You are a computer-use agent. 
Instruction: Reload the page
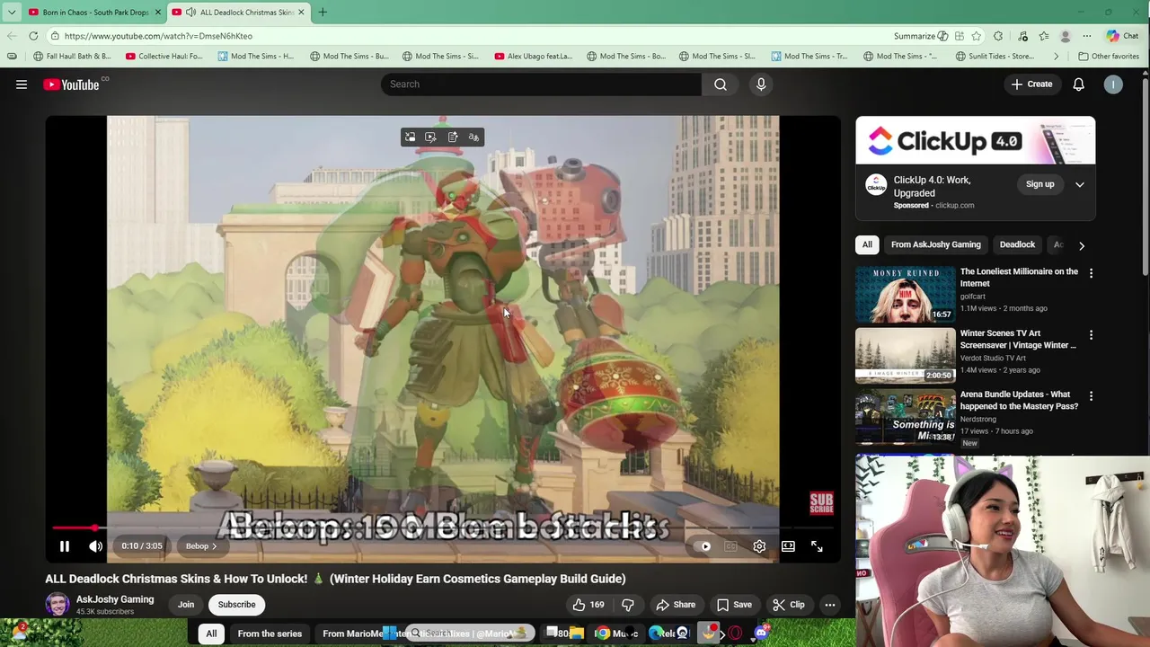click(x=33, y=36)
